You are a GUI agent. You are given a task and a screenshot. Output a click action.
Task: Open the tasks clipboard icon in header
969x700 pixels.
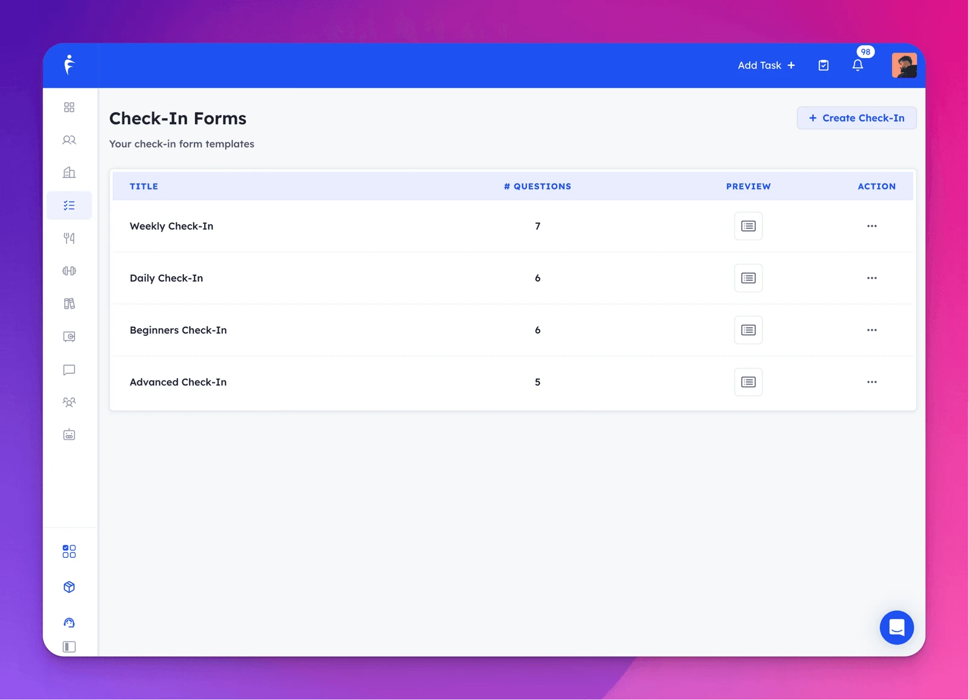click(x=824, y=65)
